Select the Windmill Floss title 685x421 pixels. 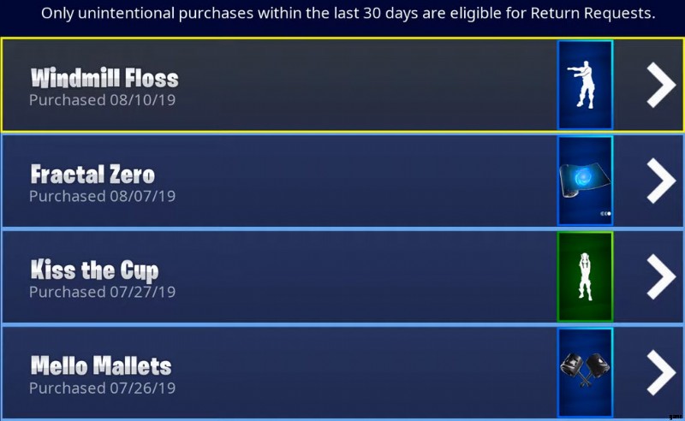104,79
